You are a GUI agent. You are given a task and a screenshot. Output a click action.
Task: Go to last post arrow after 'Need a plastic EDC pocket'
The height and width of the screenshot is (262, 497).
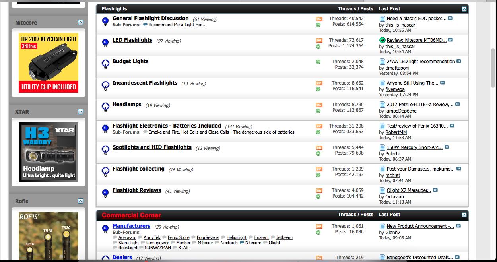click(450, 18)
